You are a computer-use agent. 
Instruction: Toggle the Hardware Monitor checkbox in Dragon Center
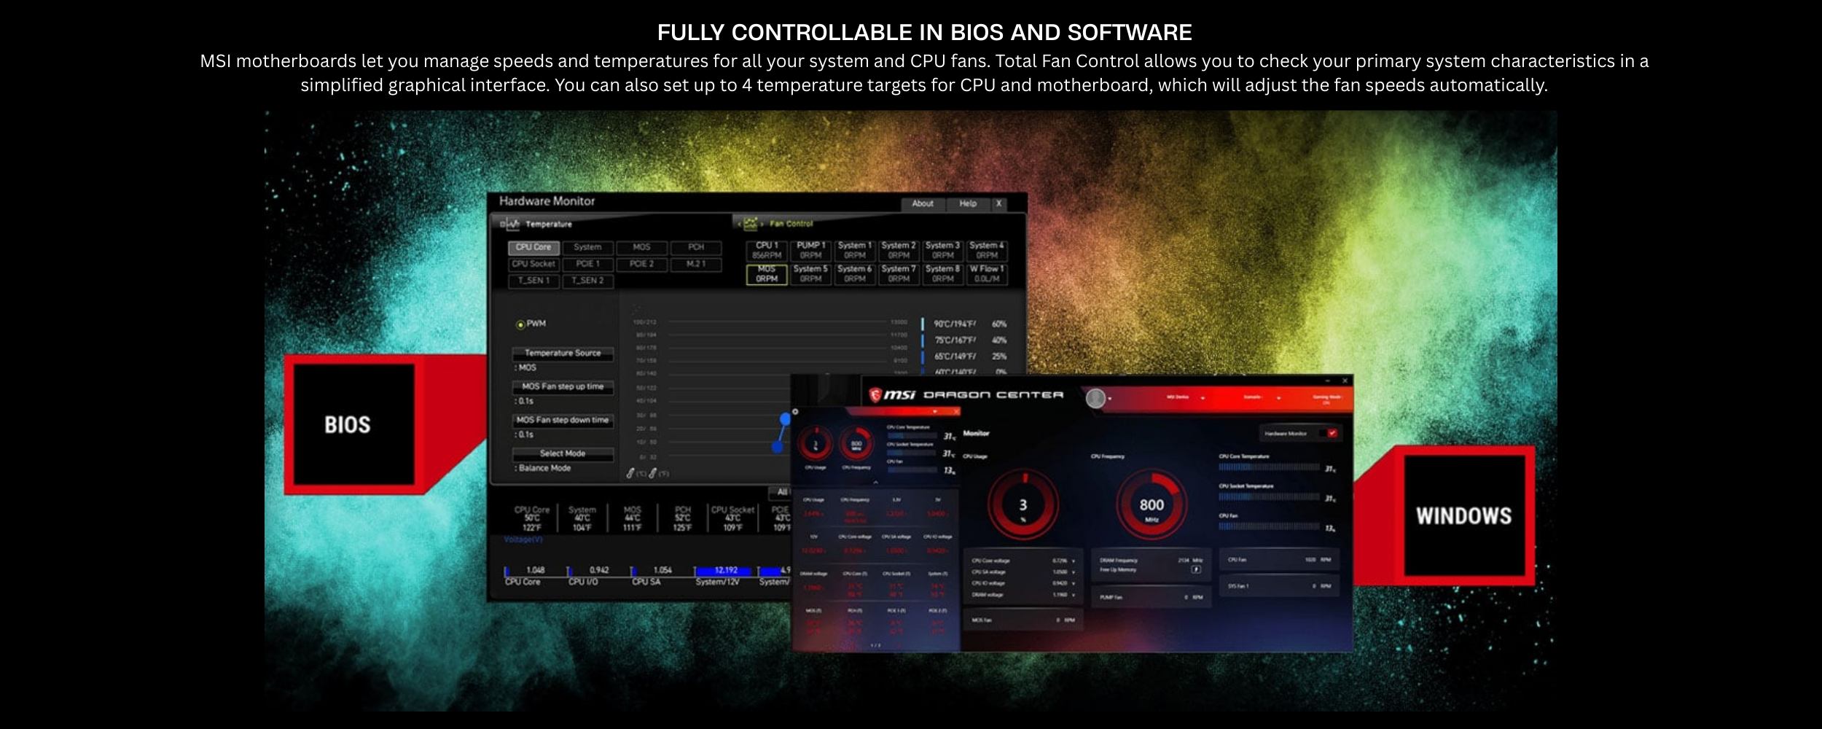pos(1332,433)
